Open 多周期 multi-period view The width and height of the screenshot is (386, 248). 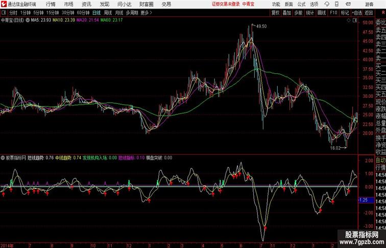click(x=132, y=13)
